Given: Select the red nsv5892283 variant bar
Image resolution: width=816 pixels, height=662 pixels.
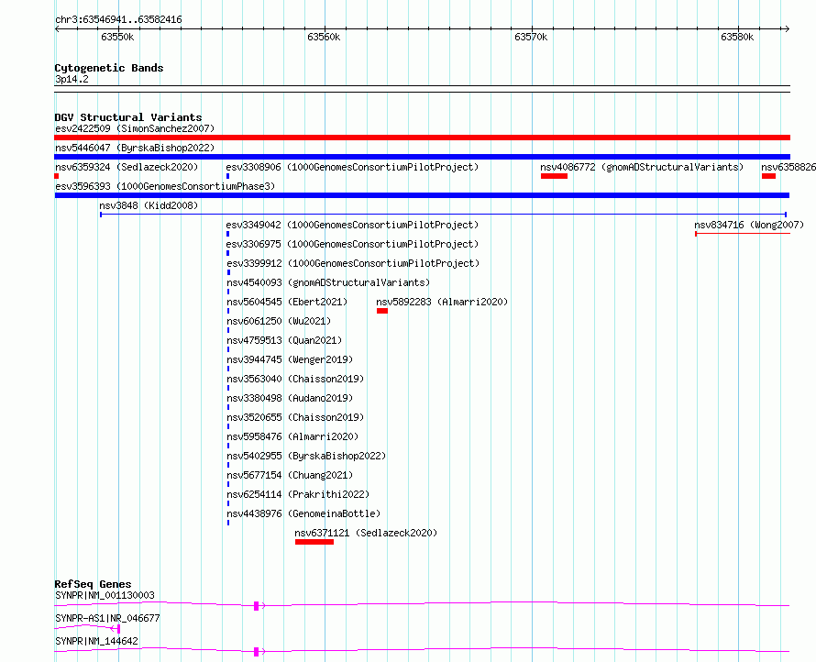Looking at the screenshot, I should pos(382,311).
